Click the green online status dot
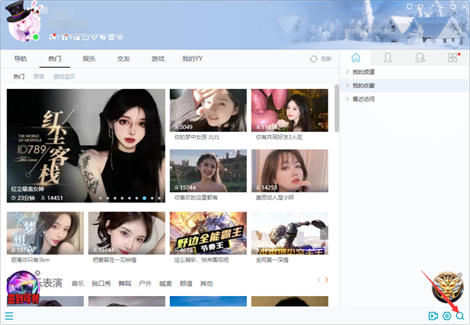The height and width of the screenshot is (325, 470). point(36,37)
